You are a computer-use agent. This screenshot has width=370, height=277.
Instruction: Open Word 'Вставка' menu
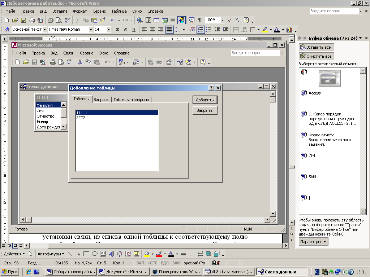point(60,11)
